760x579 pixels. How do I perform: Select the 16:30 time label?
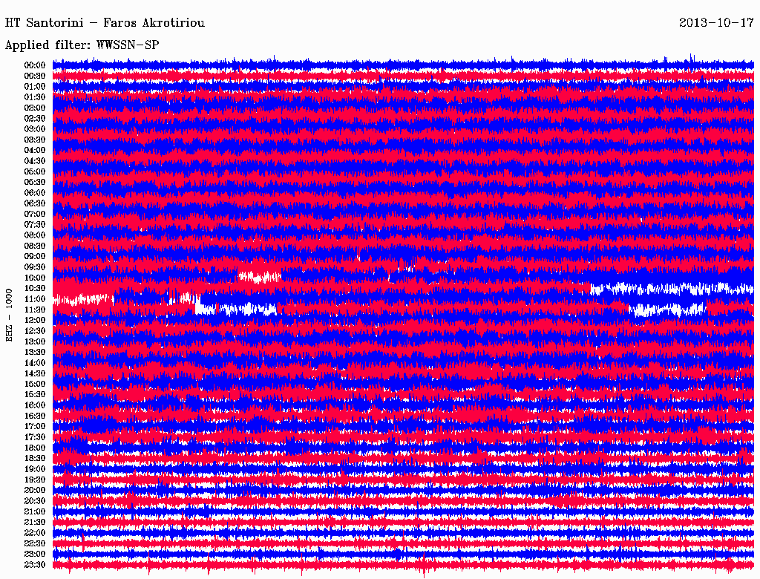pyautogui.click(x=35, y=416)
